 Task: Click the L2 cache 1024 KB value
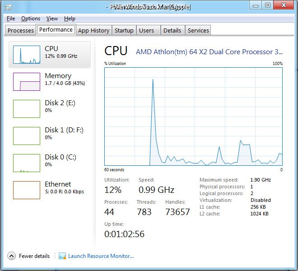tap(260, 214)
